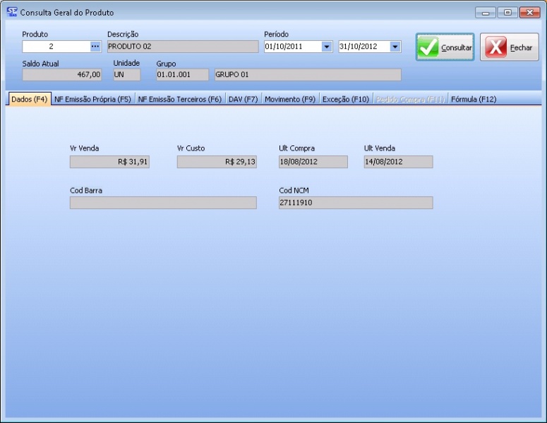Click the green checkmark Consultar button
Viewport: 547px width, 423px height.
point(445,47)
